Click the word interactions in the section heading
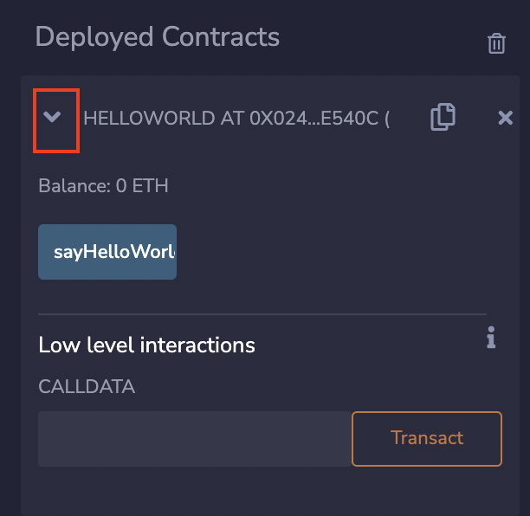The image size is (530, 516). pyautogui.click(x=197, y=345)
